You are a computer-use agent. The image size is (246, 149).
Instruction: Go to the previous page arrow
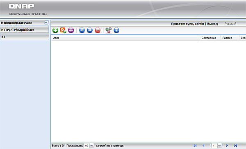point(203,146)
